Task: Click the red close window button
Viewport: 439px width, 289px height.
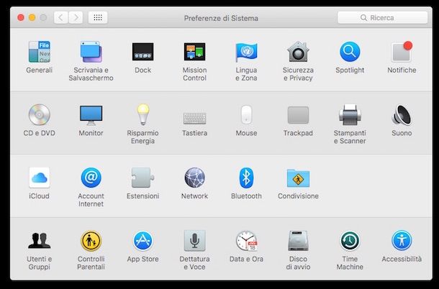Action: (x=21, y=18)
